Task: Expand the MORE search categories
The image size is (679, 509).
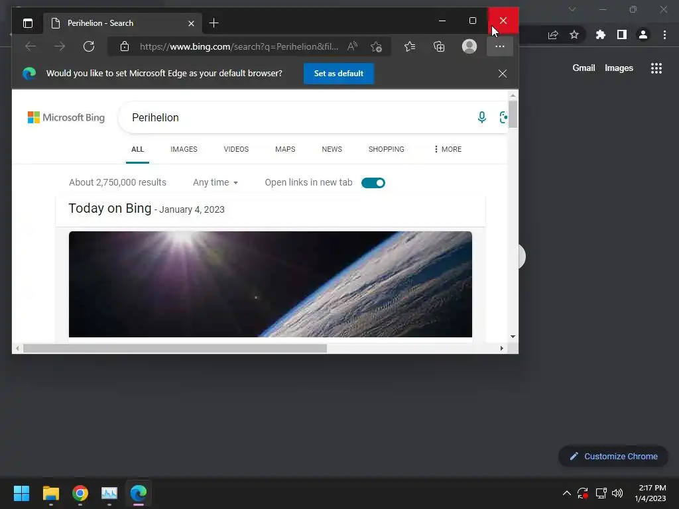Action: [448, 149]
